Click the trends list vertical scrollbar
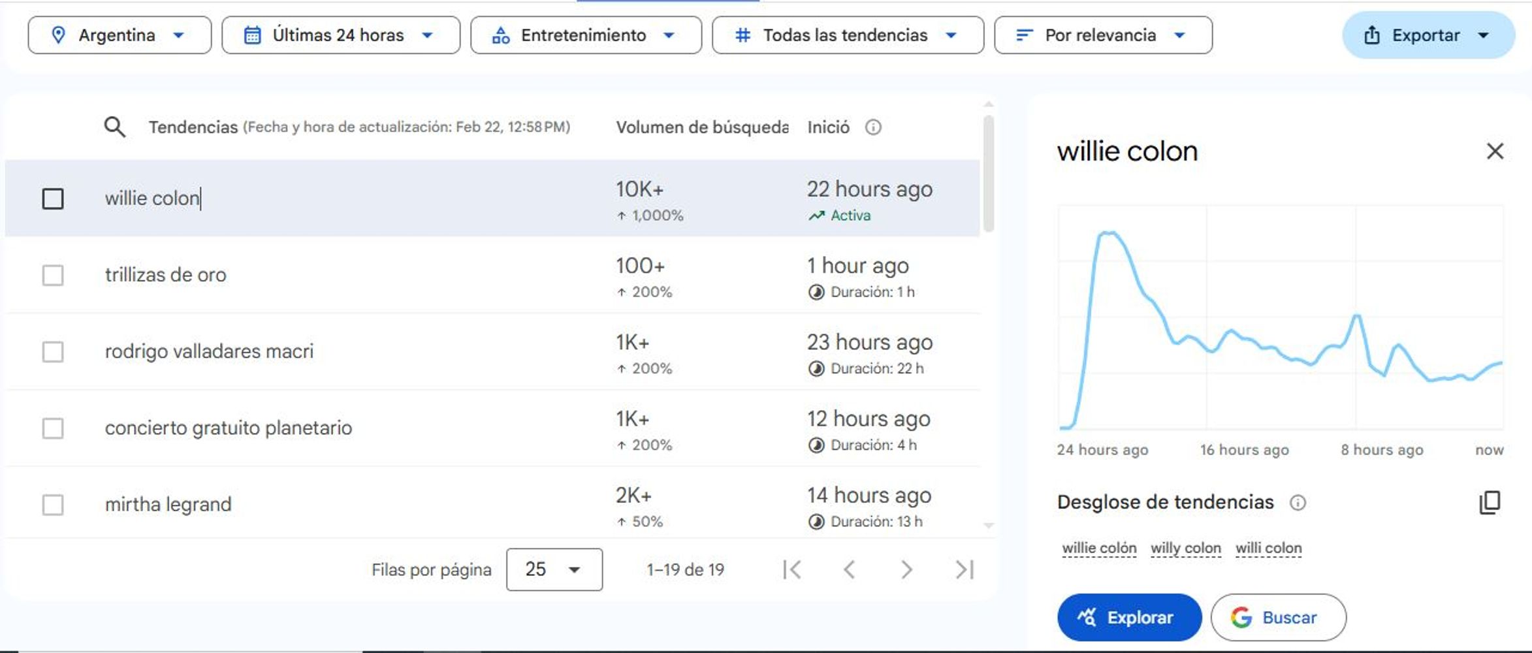 pos(989,174)
